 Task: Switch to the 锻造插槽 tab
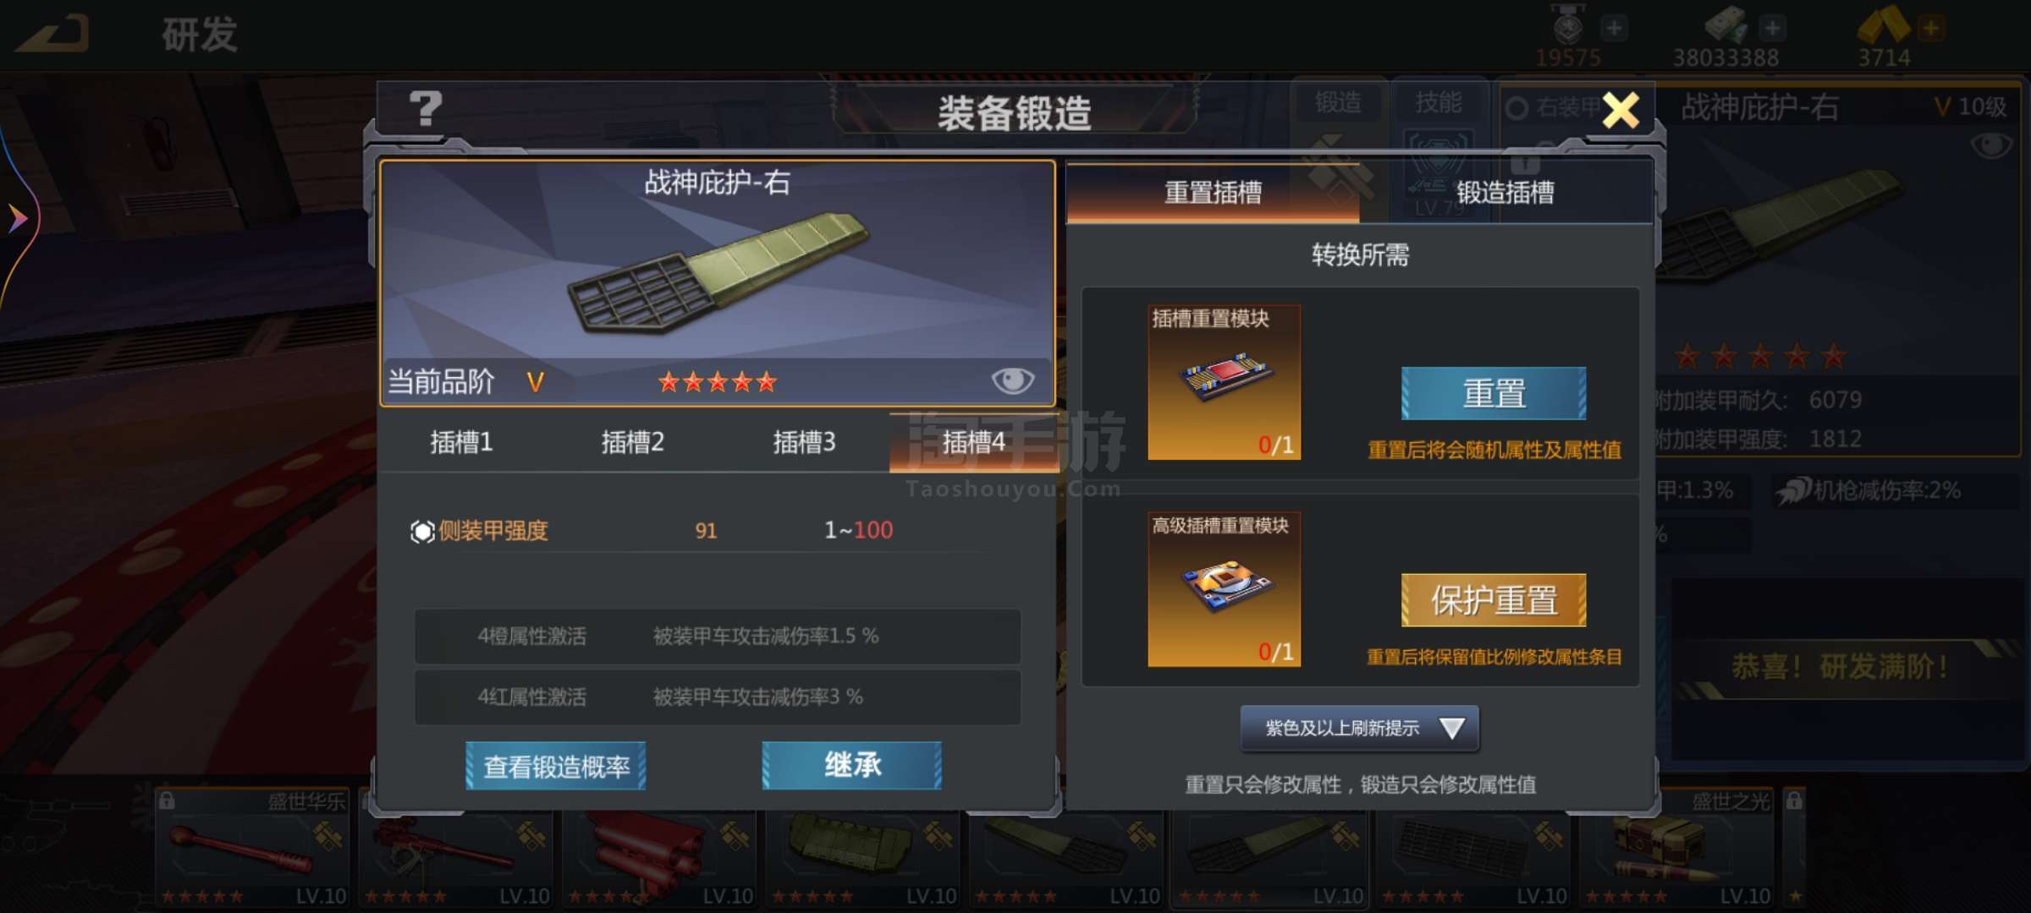1505,192
